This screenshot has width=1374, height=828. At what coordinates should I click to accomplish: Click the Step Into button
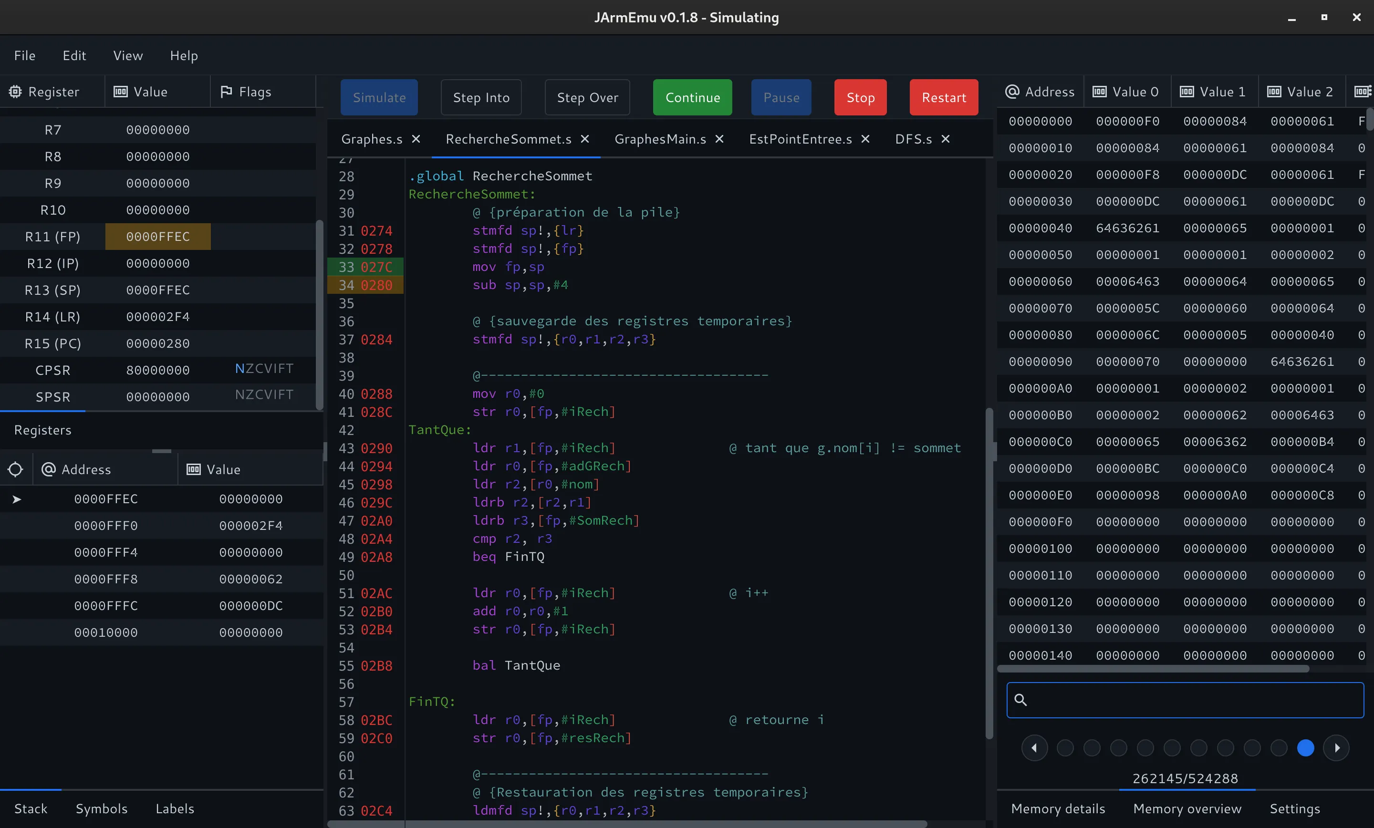tap(481, 97)
